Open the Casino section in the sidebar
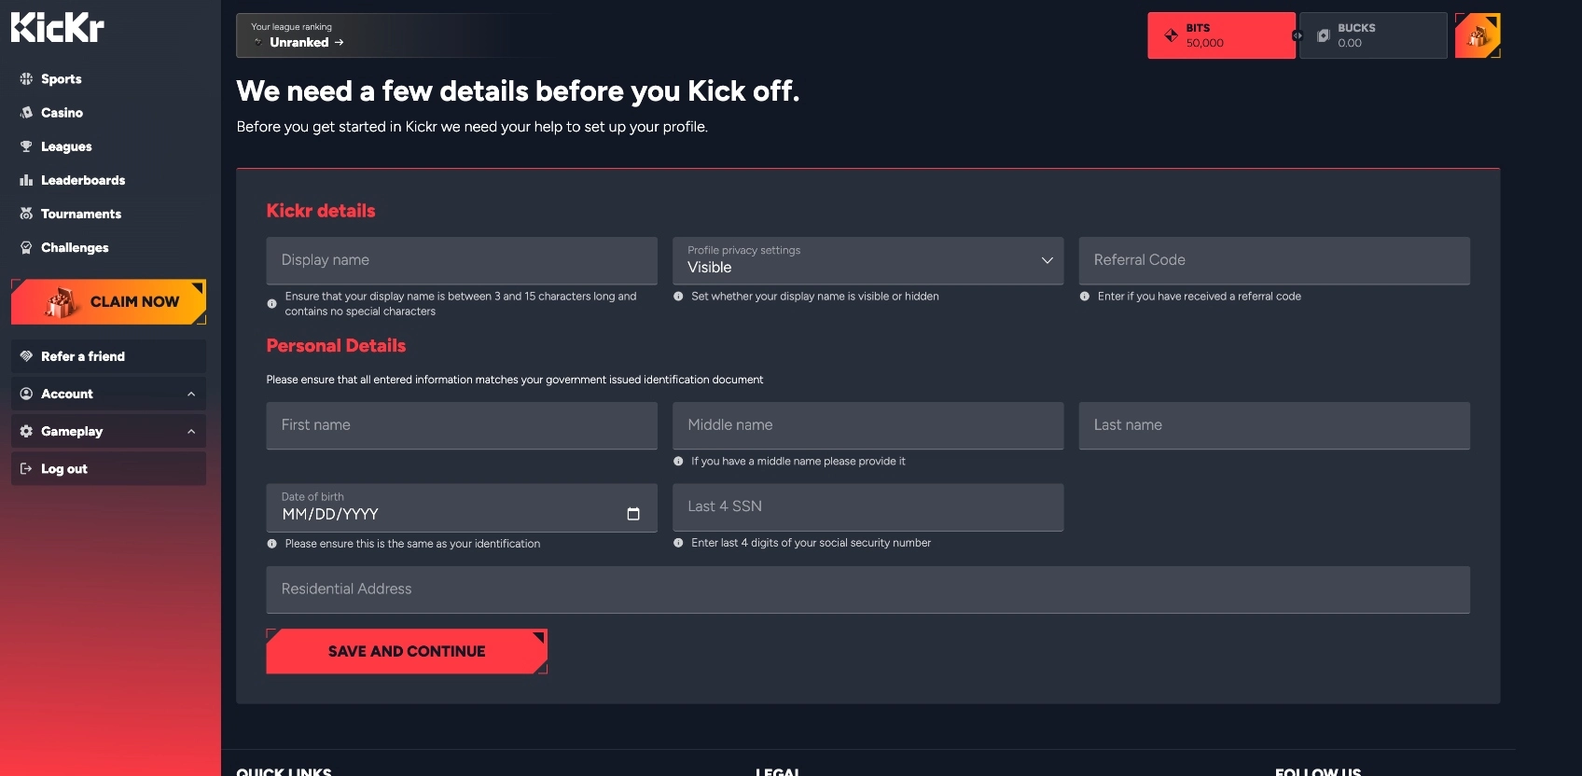This screenshot has width=1582, height=776. [x=62, y=113]
